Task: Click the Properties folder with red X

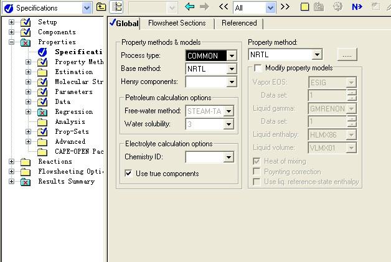Action: tap(26, 42)
